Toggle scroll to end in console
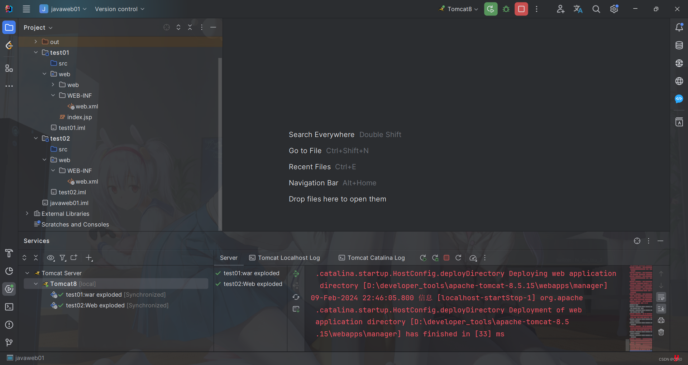This screenshot has width=688, height=365. point(661,308)
